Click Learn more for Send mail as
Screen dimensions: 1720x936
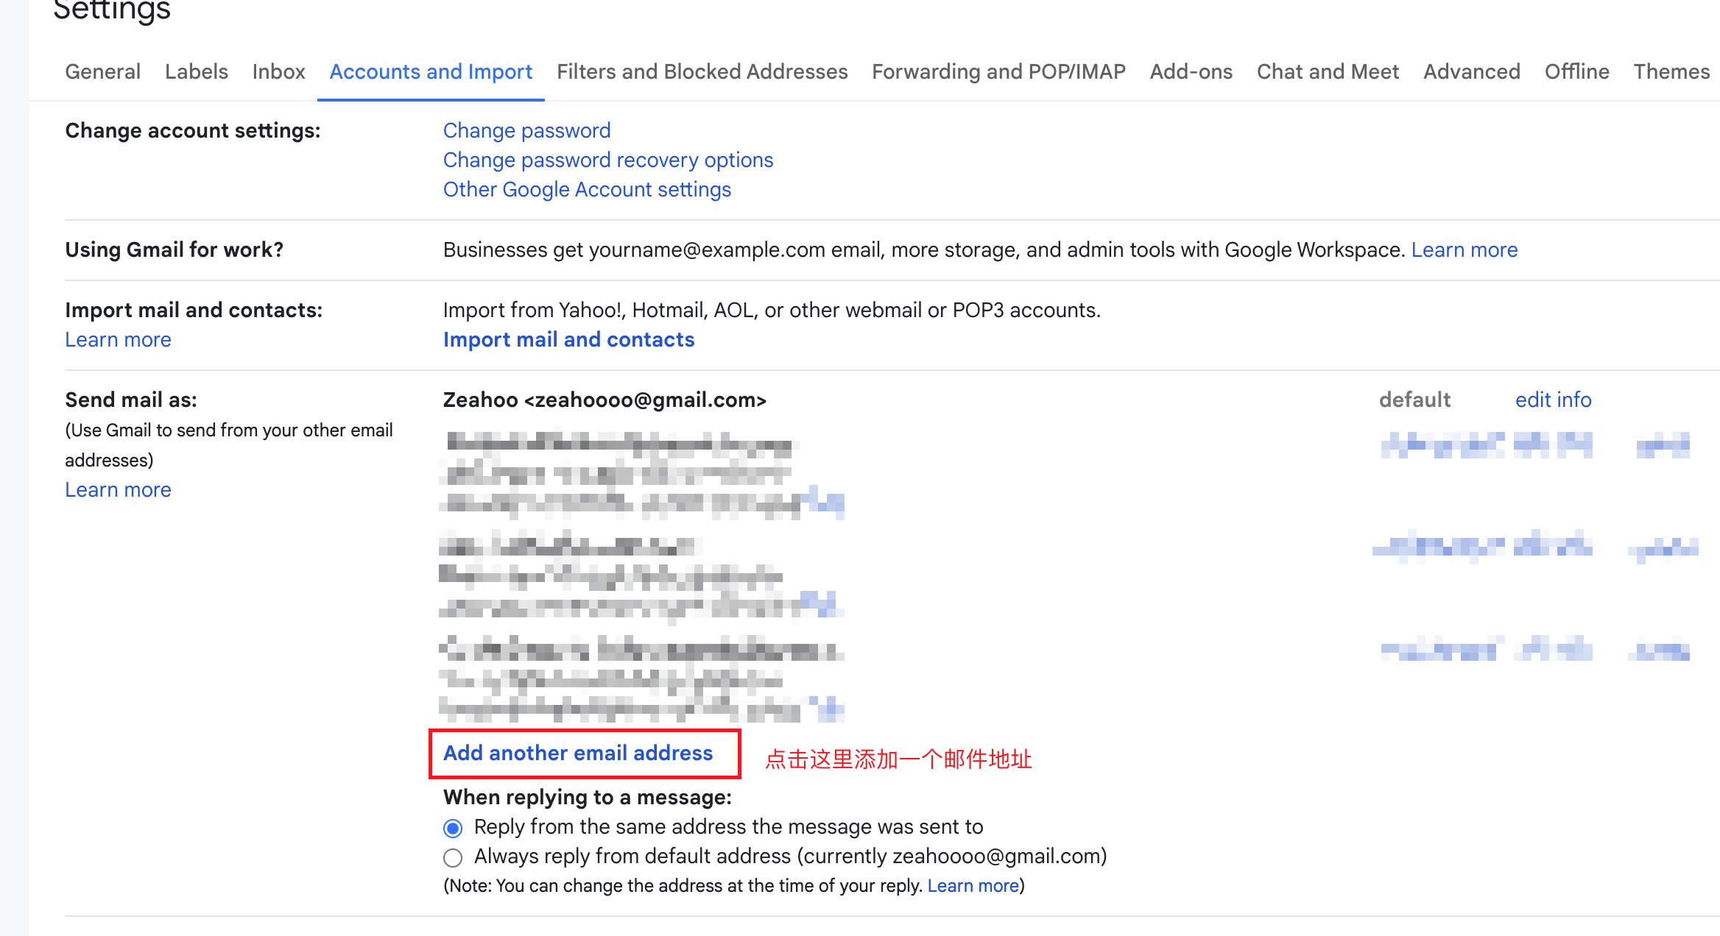118,489
